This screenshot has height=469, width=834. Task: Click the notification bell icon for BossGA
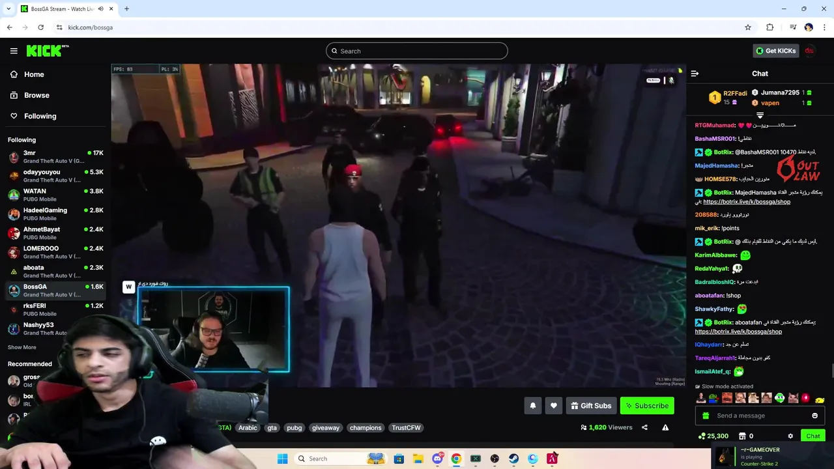coord(533,406)
